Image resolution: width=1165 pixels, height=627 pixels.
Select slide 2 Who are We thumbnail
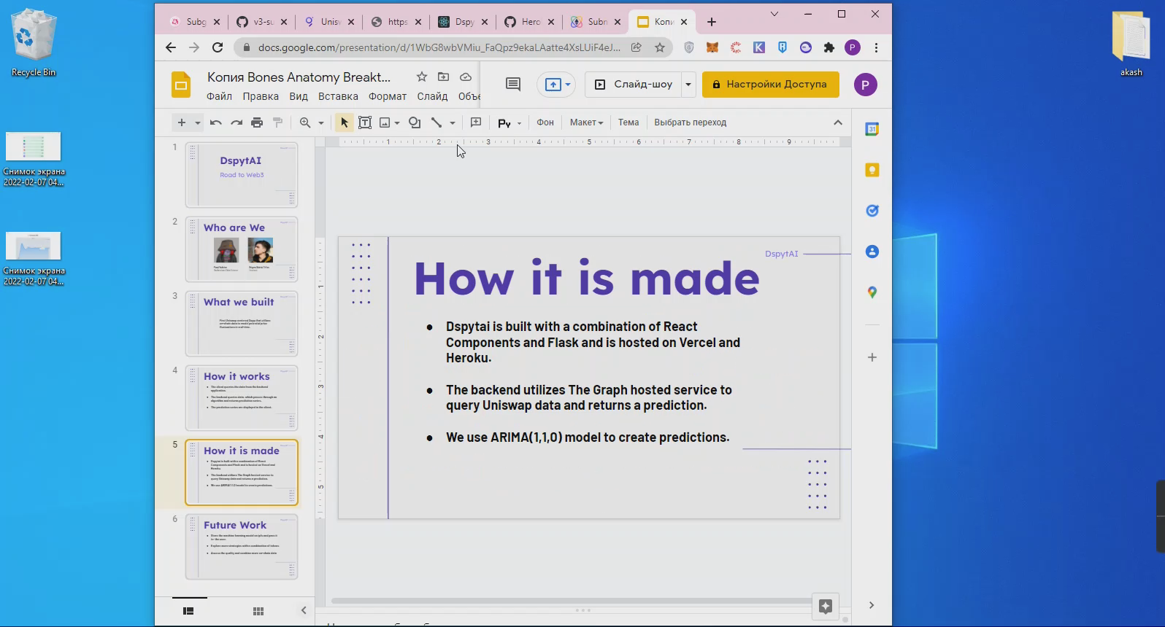[x=242, y=249]
